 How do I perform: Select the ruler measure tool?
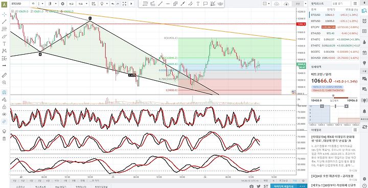point(4,75)
